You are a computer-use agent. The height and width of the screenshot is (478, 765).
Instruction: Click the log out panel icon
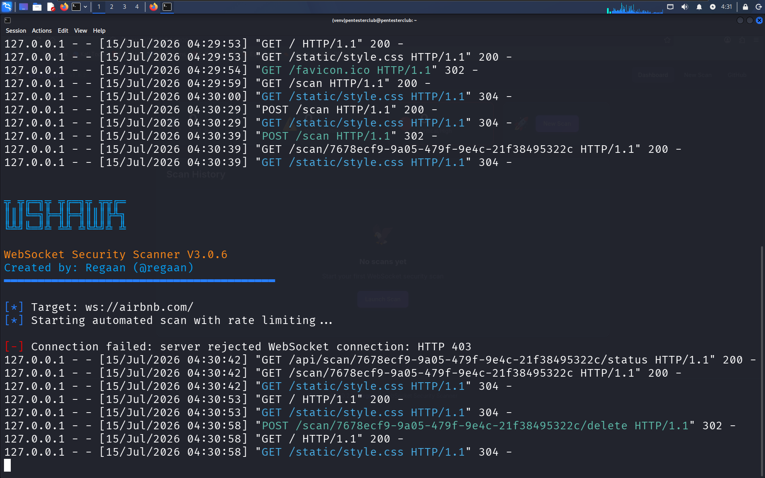pos(759,6)
